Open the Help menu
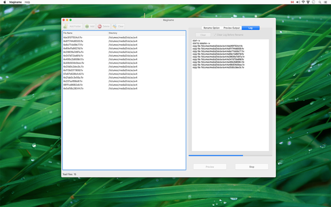 coord(27,2)
